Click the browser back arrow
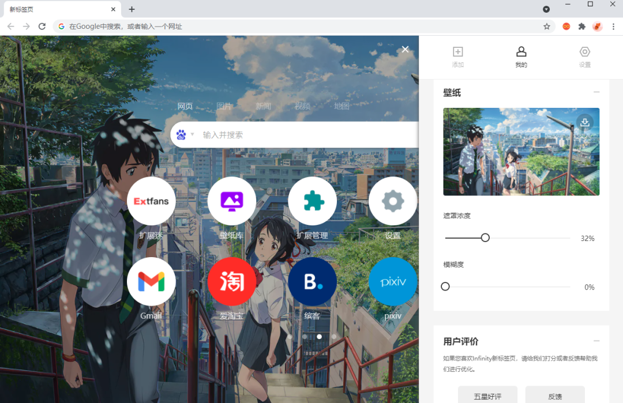This screenshot has width=623, height=403. (11, 26)
